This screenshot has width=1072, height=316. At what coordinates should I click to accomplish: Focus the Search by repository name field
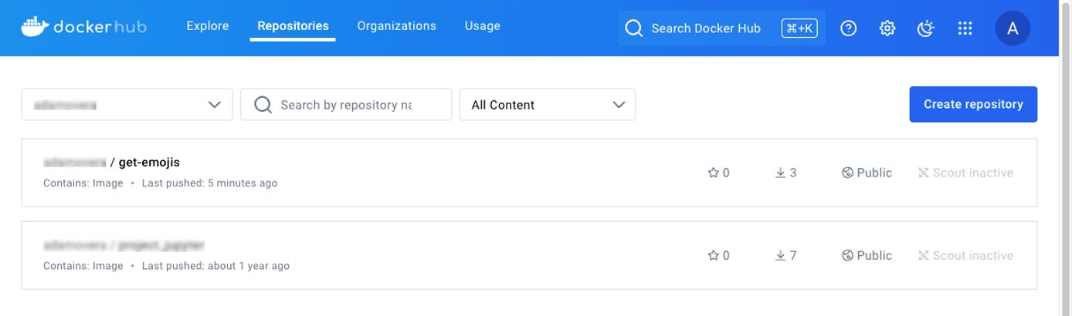point(345,105)
